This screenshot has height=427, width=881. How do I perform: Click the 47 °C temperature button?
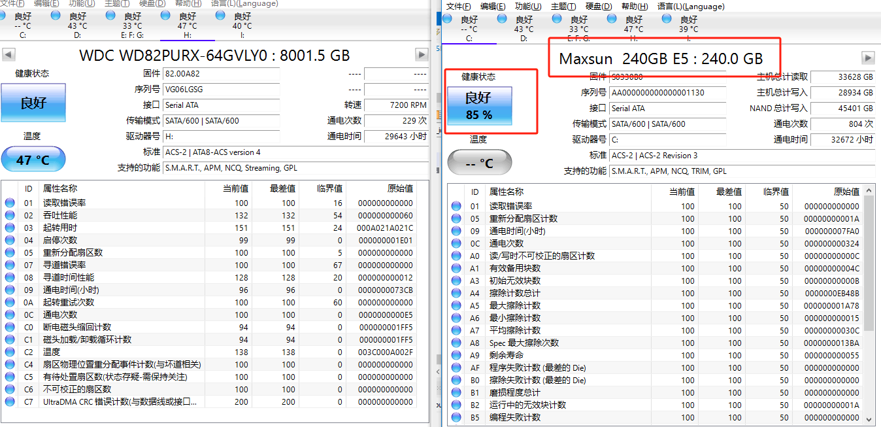[33, 160]
